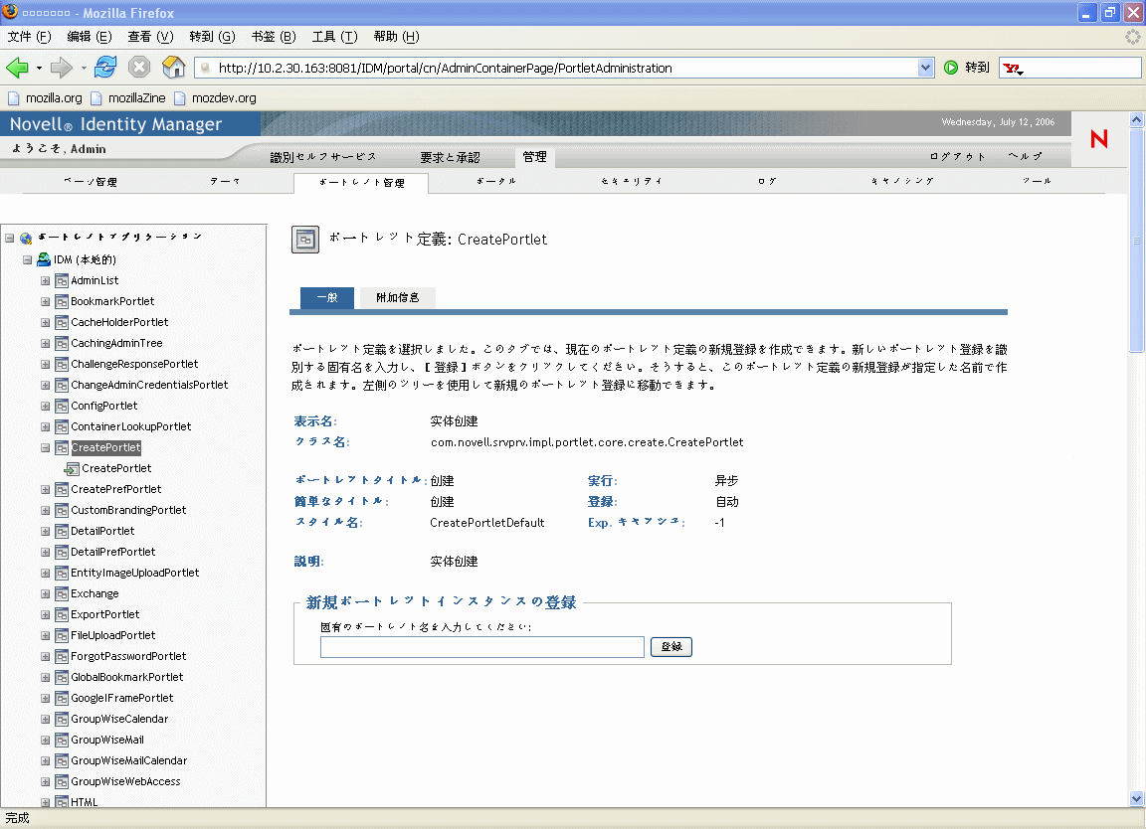Click the stop loading icon
This screenshot has height=829, width=1146.
click(x=138, y=68)
